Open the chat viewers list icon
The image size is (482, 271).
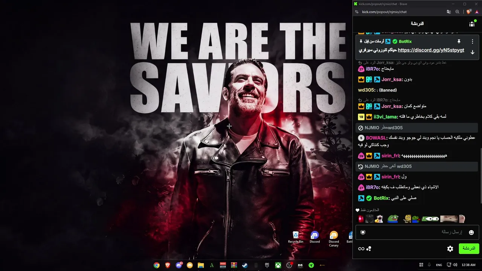(472, 24)
